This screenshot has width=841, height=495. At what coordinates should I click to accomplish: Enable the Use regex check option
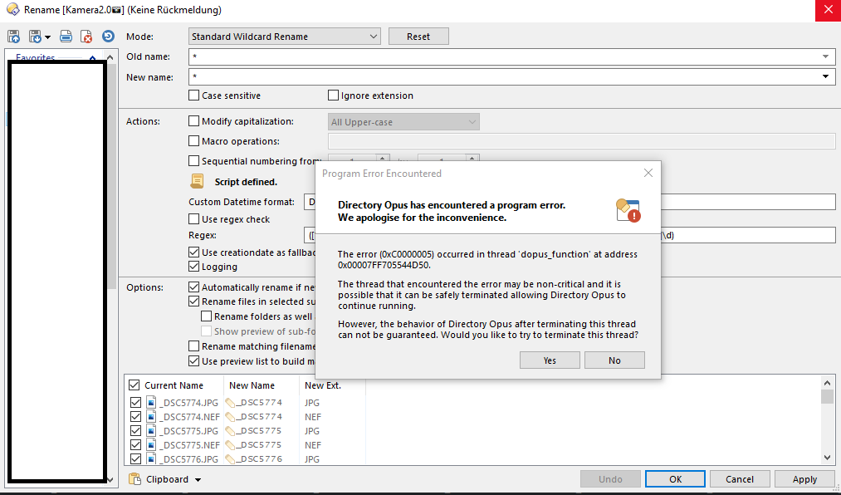point(193,218)
